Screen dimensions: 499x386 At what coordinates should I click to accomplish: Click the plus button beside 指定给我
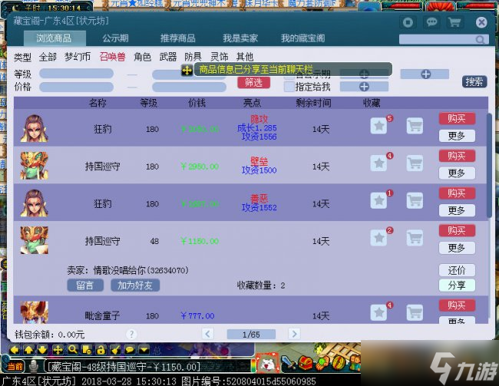(x=364, y=87)
